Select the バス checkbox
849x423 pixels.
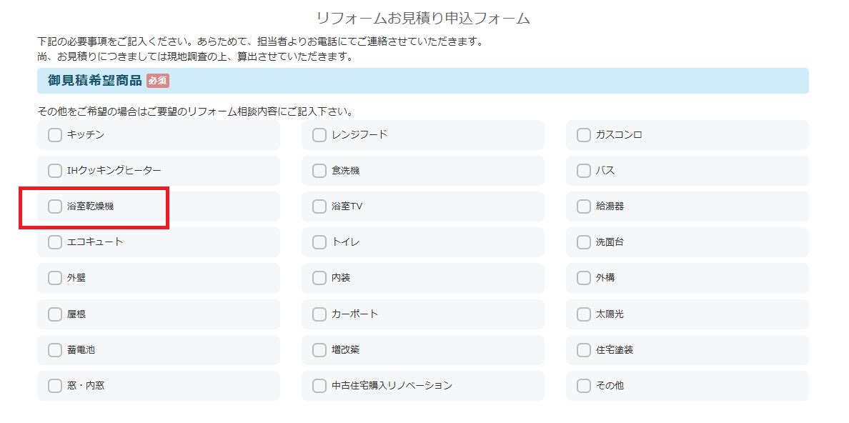point(584,171)
